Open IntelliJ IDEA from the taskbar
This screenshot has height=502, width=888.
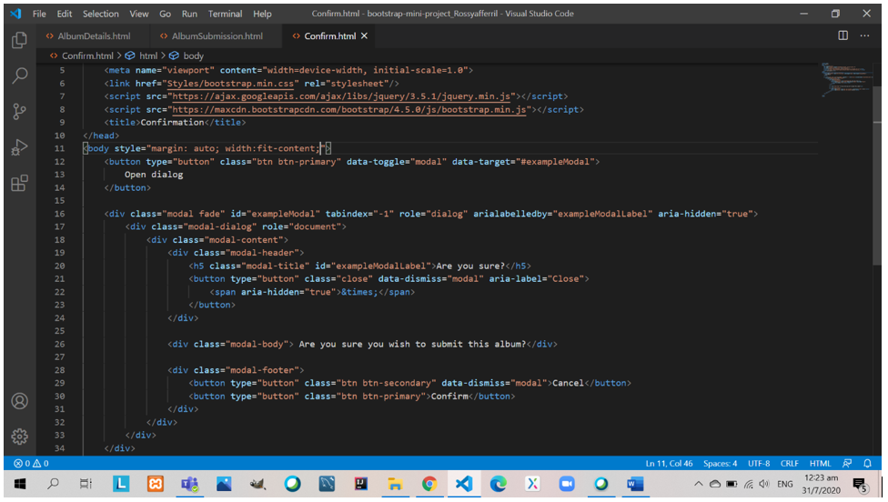pos(360,484)
